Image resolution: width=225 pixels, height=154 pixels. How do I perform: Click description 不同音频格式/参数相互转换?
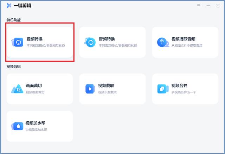[x=118, y=45]
